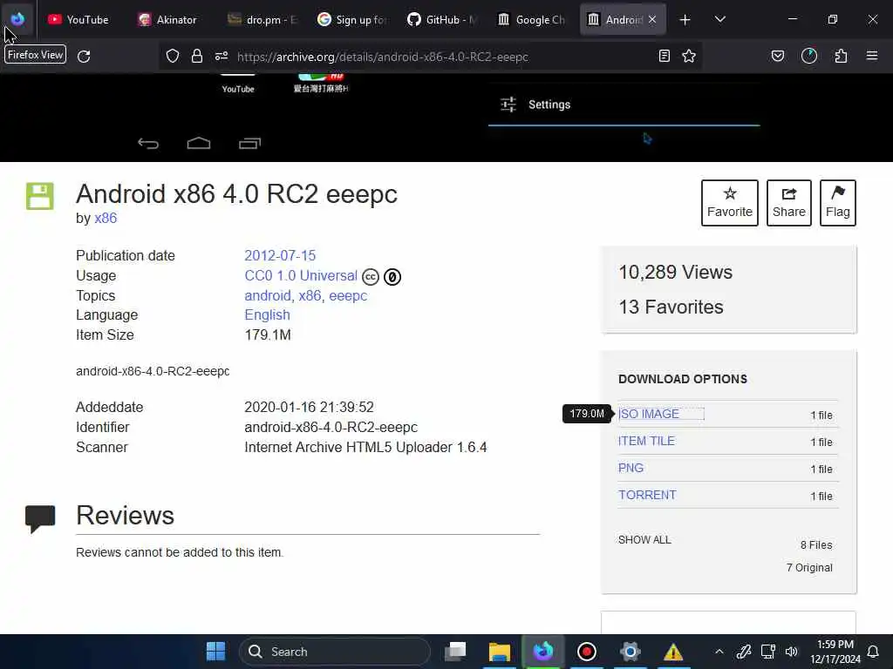The image size is (893, 669).
Task: Favorite this item
Action: [730, 203]
